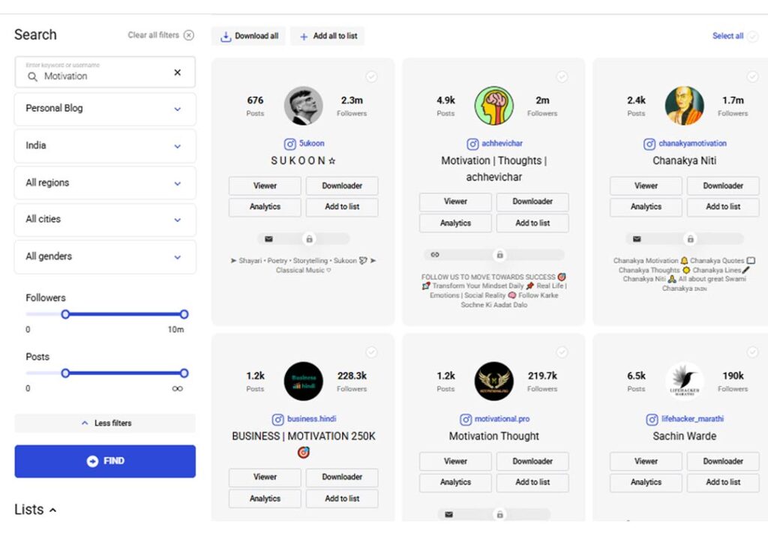Open the Chanakya Niti profile picture

pos(684,106)
